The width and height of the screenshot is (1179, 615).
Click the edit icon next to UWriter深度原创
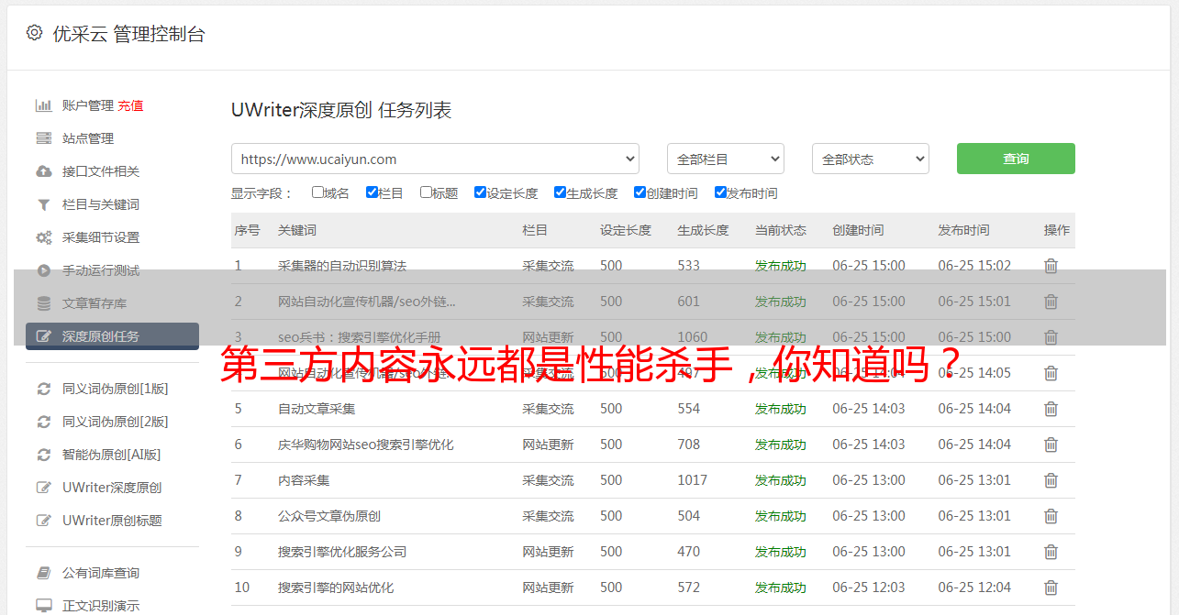(x=43, y=488)
